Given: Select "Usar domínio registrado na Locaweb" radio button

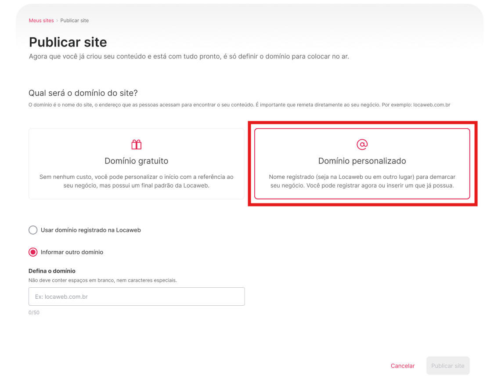Looking at the screenshot, I should 33,230.
